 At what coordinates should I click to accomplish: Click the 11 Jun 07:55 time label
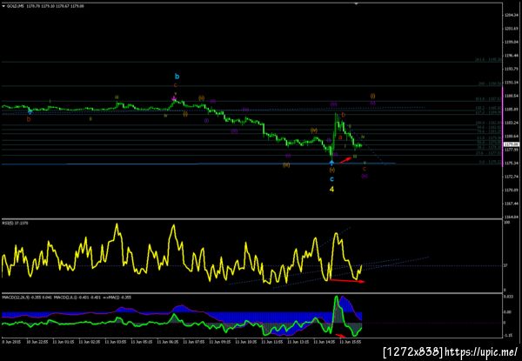pos(196,341)
